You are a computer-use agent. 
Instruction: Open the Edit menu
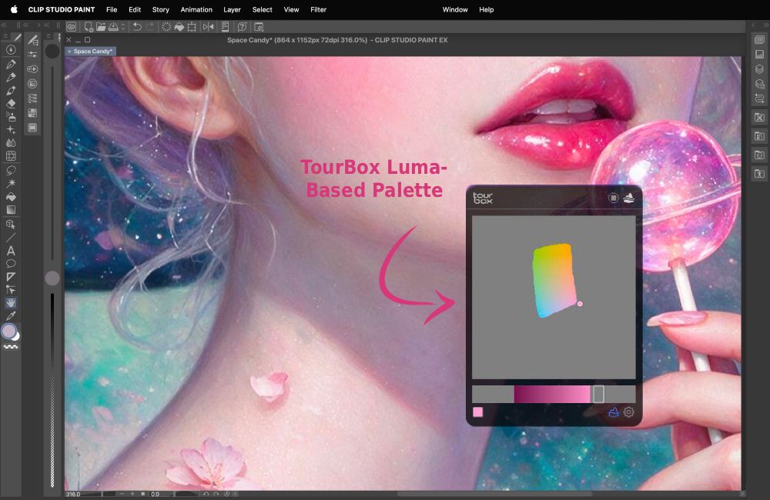tap(135, 9)
